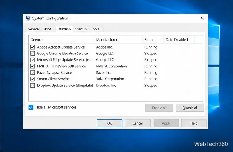Uncheck Adobe Acrobat Update Service checkbox
This screenshot has height=152, width=233.
[x=32, y=47]
